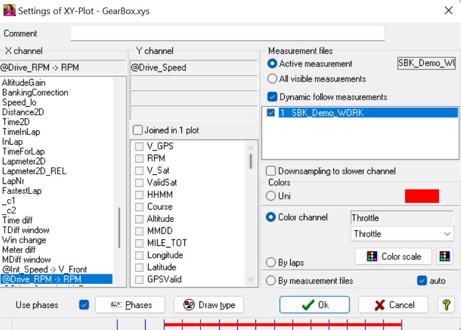
Task: Toggle the Use phases checkbox
Action: [x=84, y=305]
